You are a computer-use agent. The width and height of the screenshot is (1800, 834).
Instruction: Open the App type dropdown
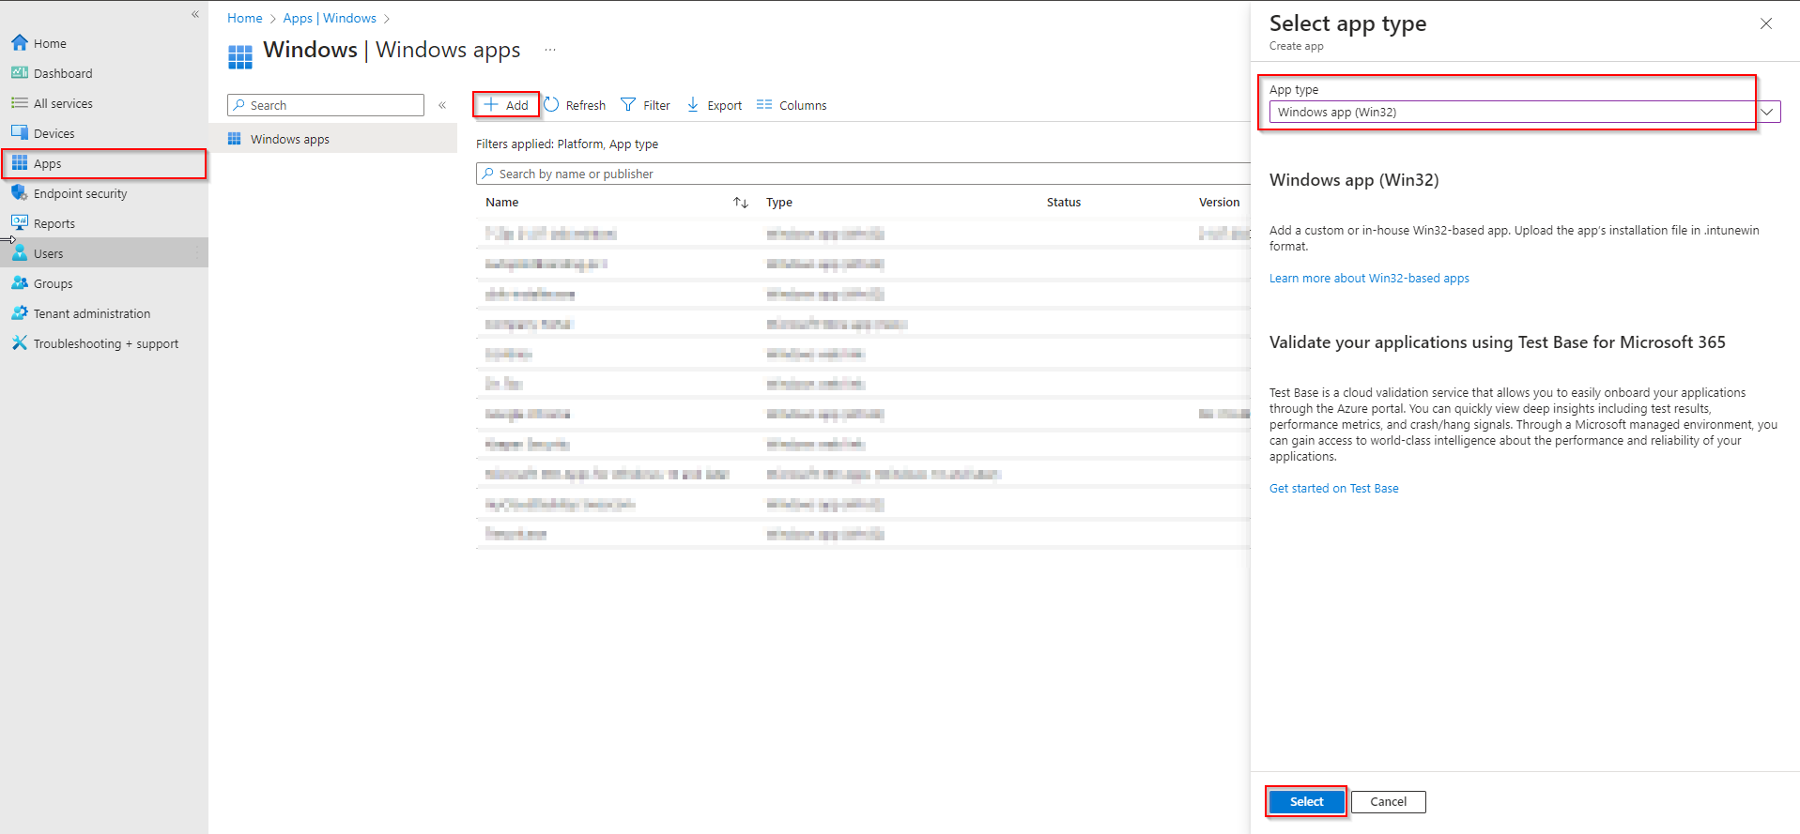1525,112
